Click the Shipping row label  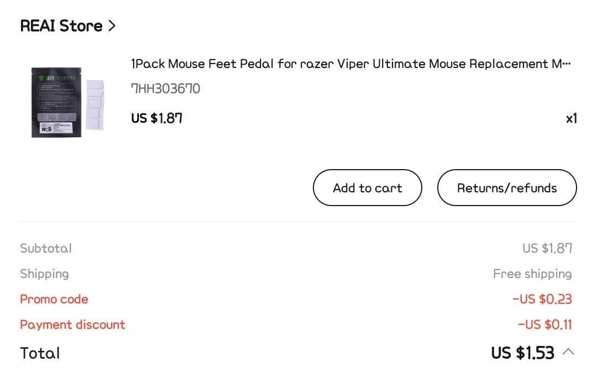pyautogui.click(x=45, y=274)
